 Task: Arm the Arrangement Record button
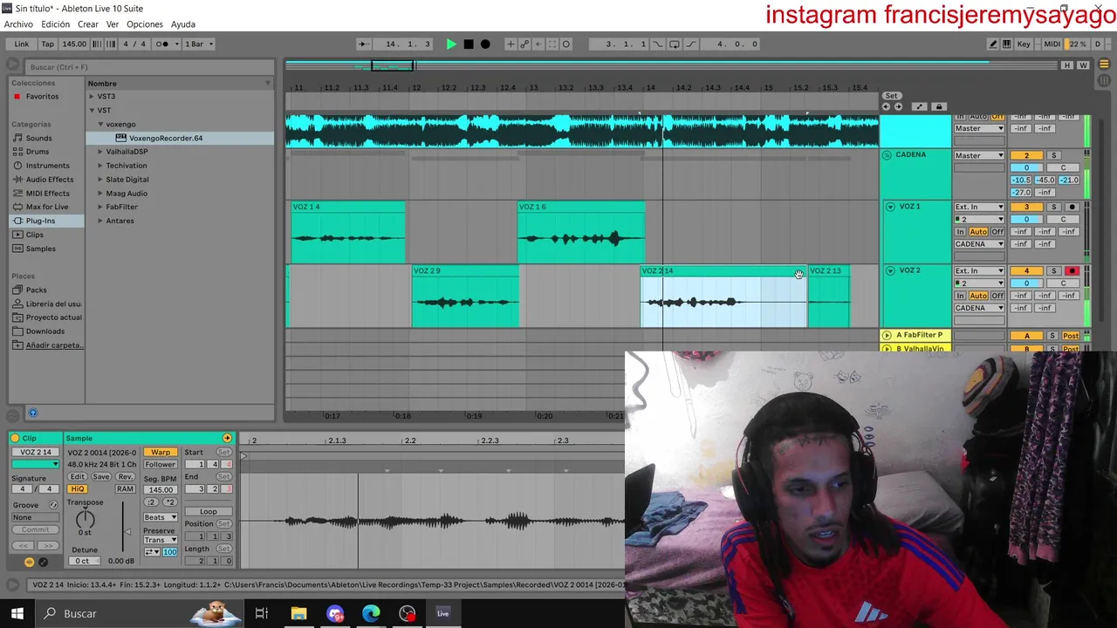(x=485, y=44)
